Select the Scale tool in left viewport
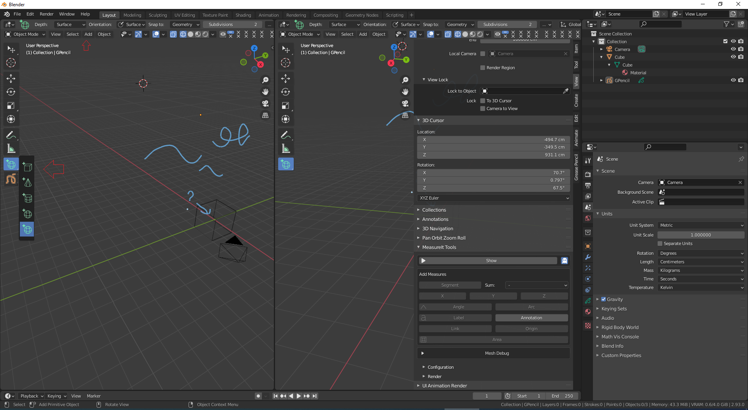748x410 pixels. [x=11, y=106]
